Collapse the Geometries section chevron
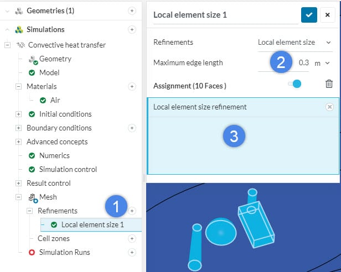This screenshot has width=341, height=272. pyautogui.click(x=7, y=11)
